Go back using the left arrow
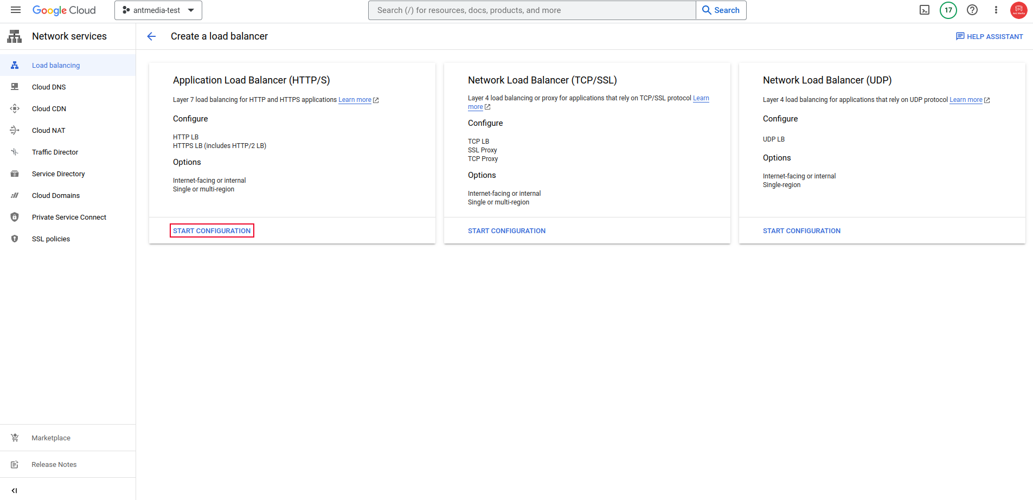1033x500 pixels. tap(151, 36)
